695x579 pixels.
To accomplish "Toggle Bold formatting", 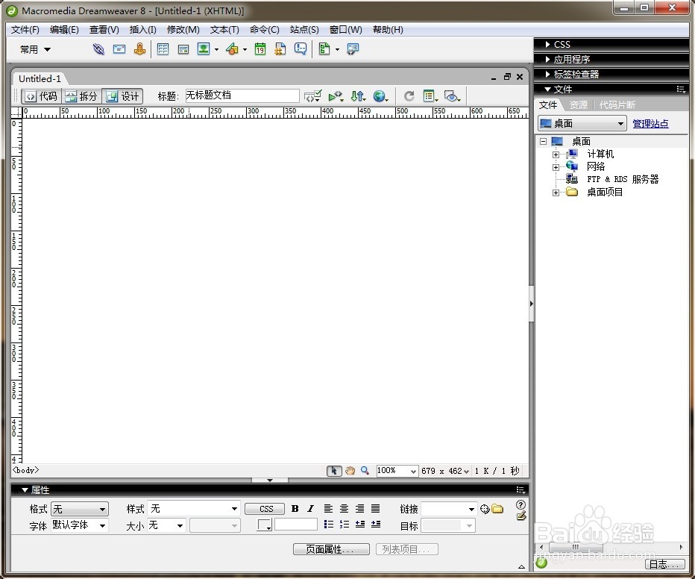I will (295, 509).
